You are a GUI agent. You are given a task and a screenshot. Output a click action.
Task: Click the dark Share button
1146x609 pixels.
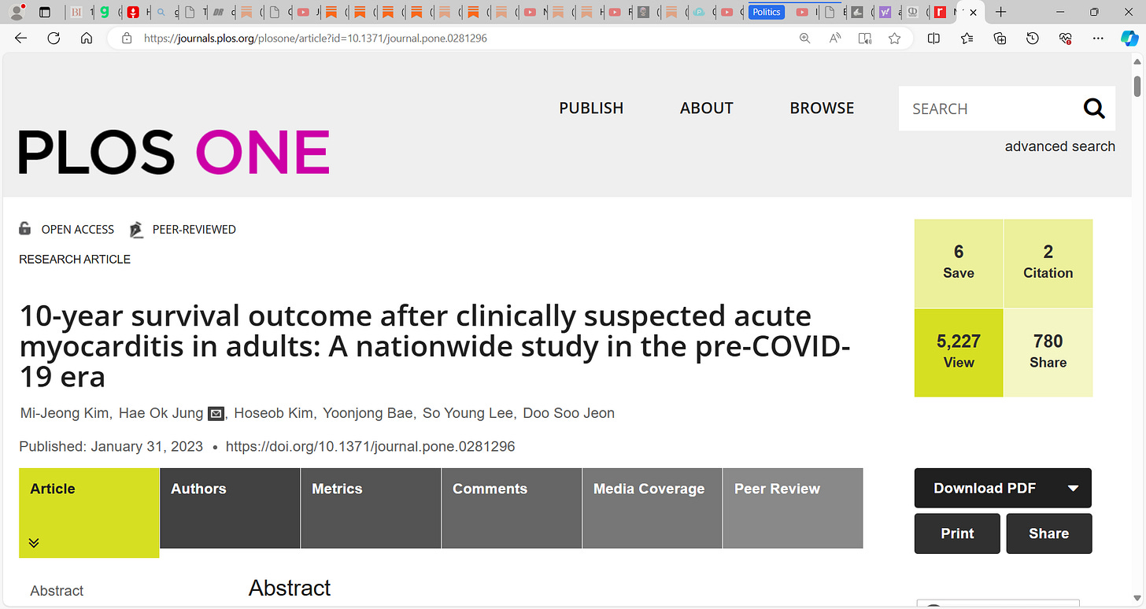1049,533
